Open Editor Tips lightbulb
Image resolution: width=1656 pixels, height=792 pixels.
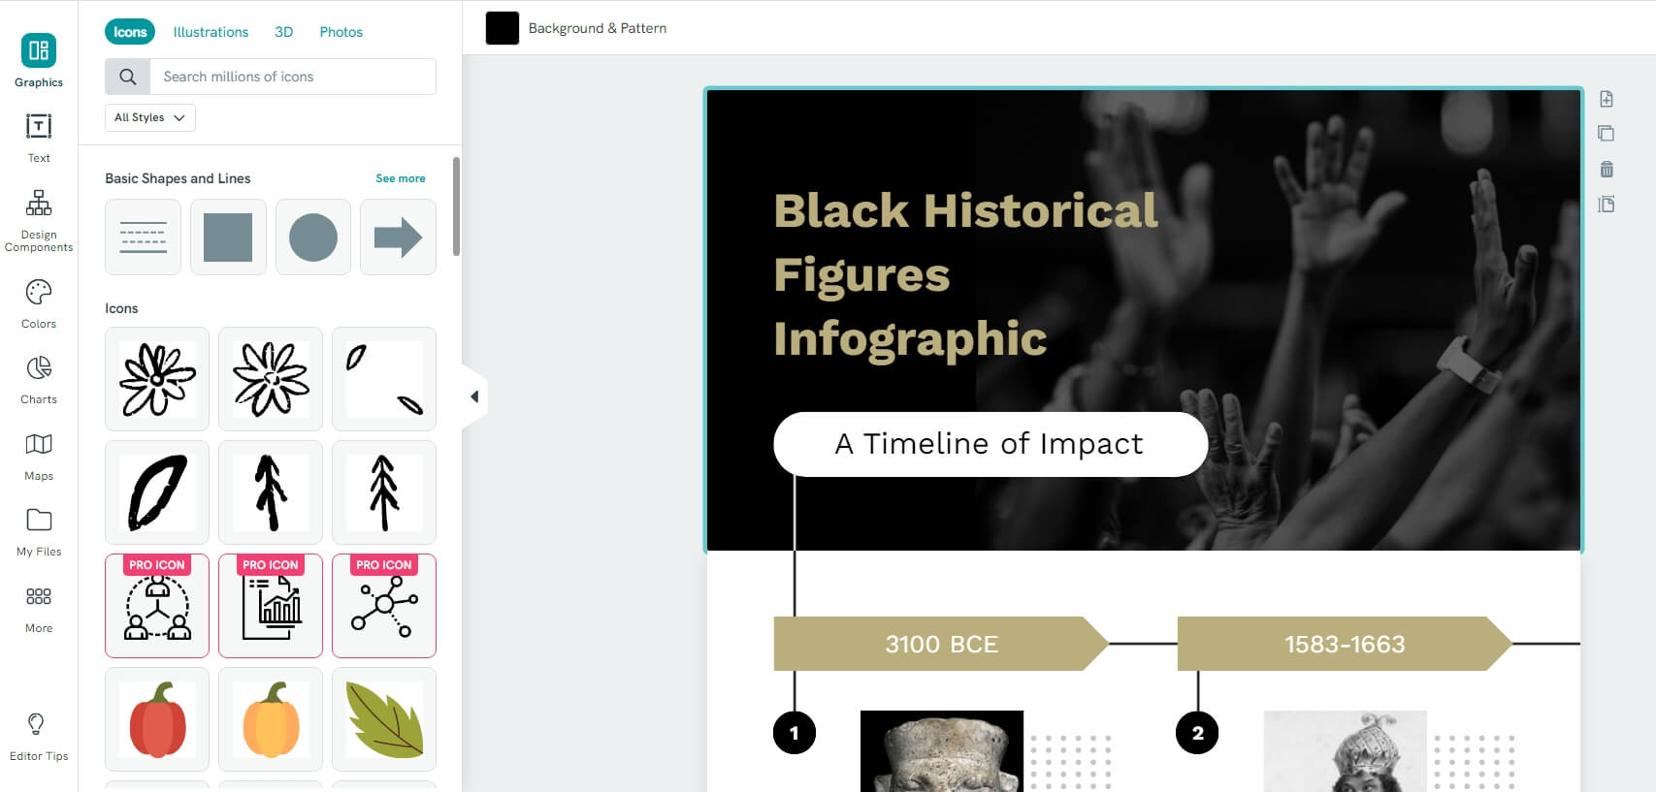39,737
